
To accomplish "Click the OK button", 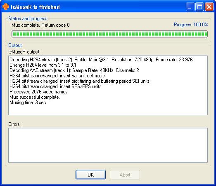I will (90, 174).
